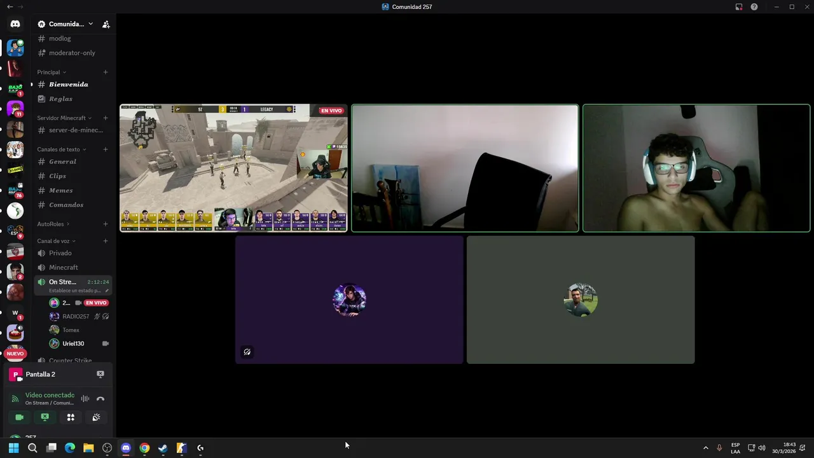Open Microsoft Edge from taskbar
The width and height of the screenshot is (814, 458).
70,448
